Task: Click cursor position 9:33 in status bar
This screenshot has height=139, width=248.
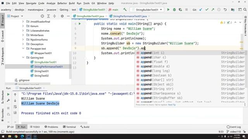Action: point(221,132)
